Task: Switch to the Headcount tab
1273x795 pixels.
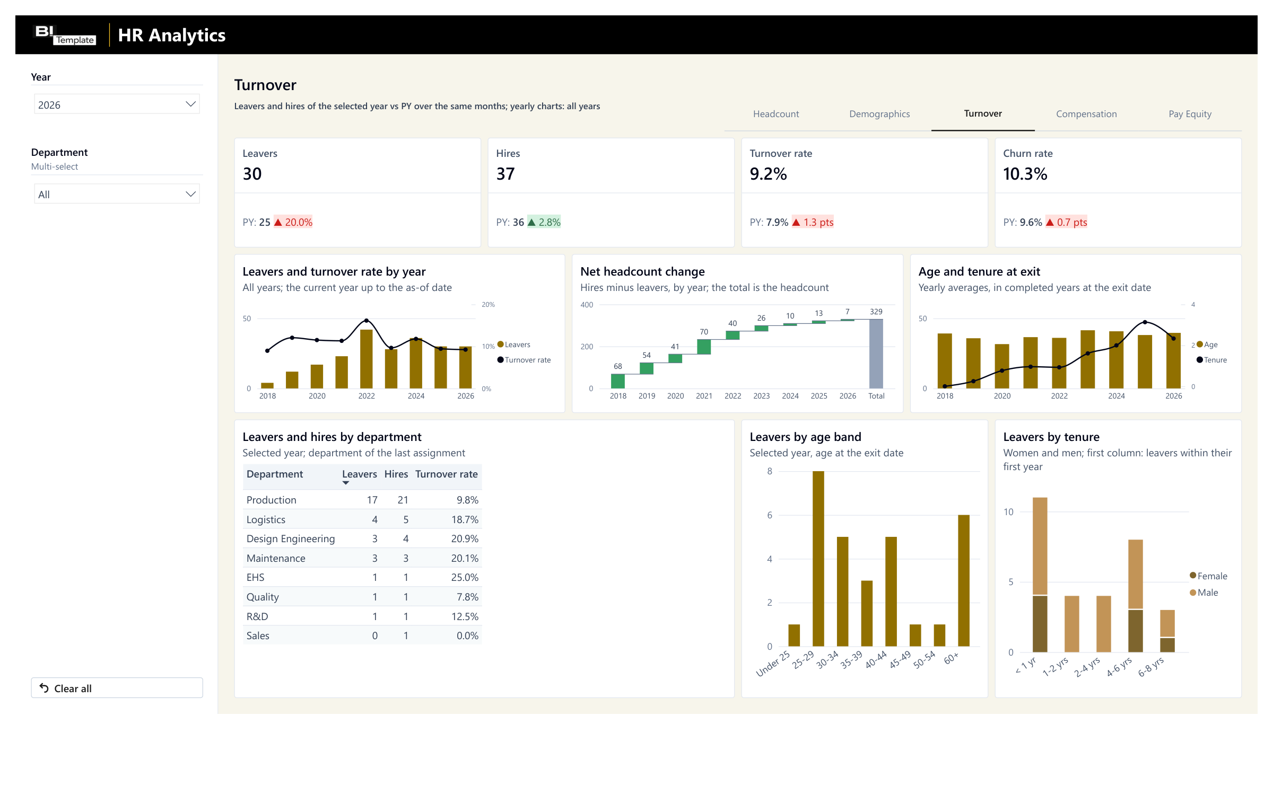Action: (776, 114)
